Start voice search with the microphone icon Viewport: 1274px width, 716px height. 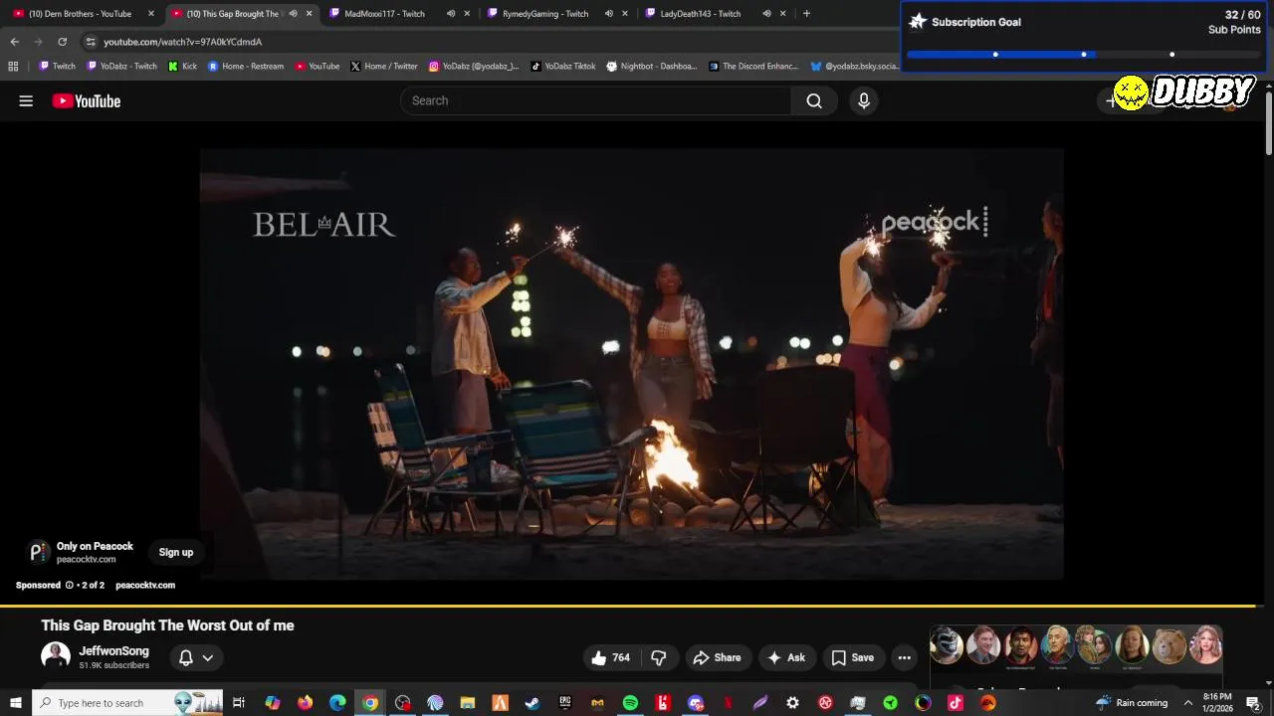pyautogui.click(x=864, y=100)
